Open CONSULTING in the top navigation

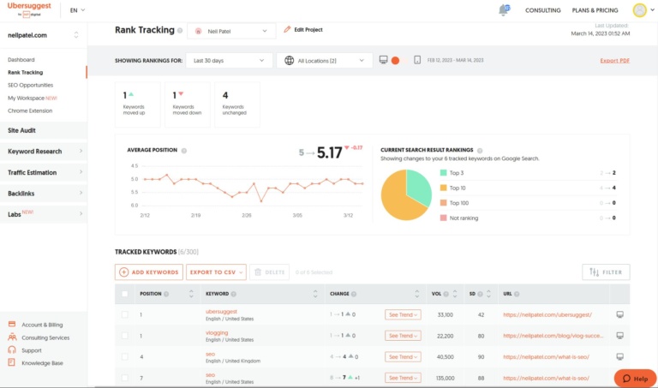tap(542, 10)
